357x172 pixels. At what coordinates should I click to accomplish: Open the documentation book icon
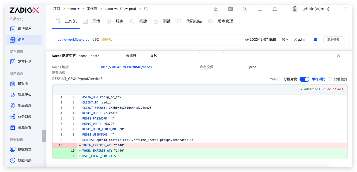(x=260, y=9)
